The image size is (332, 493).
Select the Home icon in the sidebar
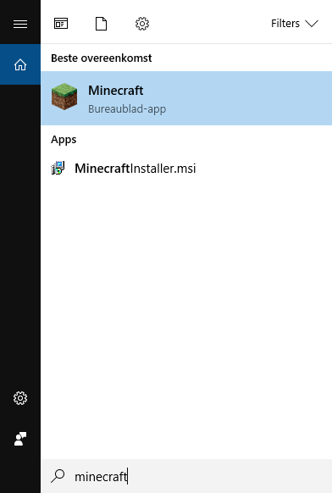click(x=20, y=64)
